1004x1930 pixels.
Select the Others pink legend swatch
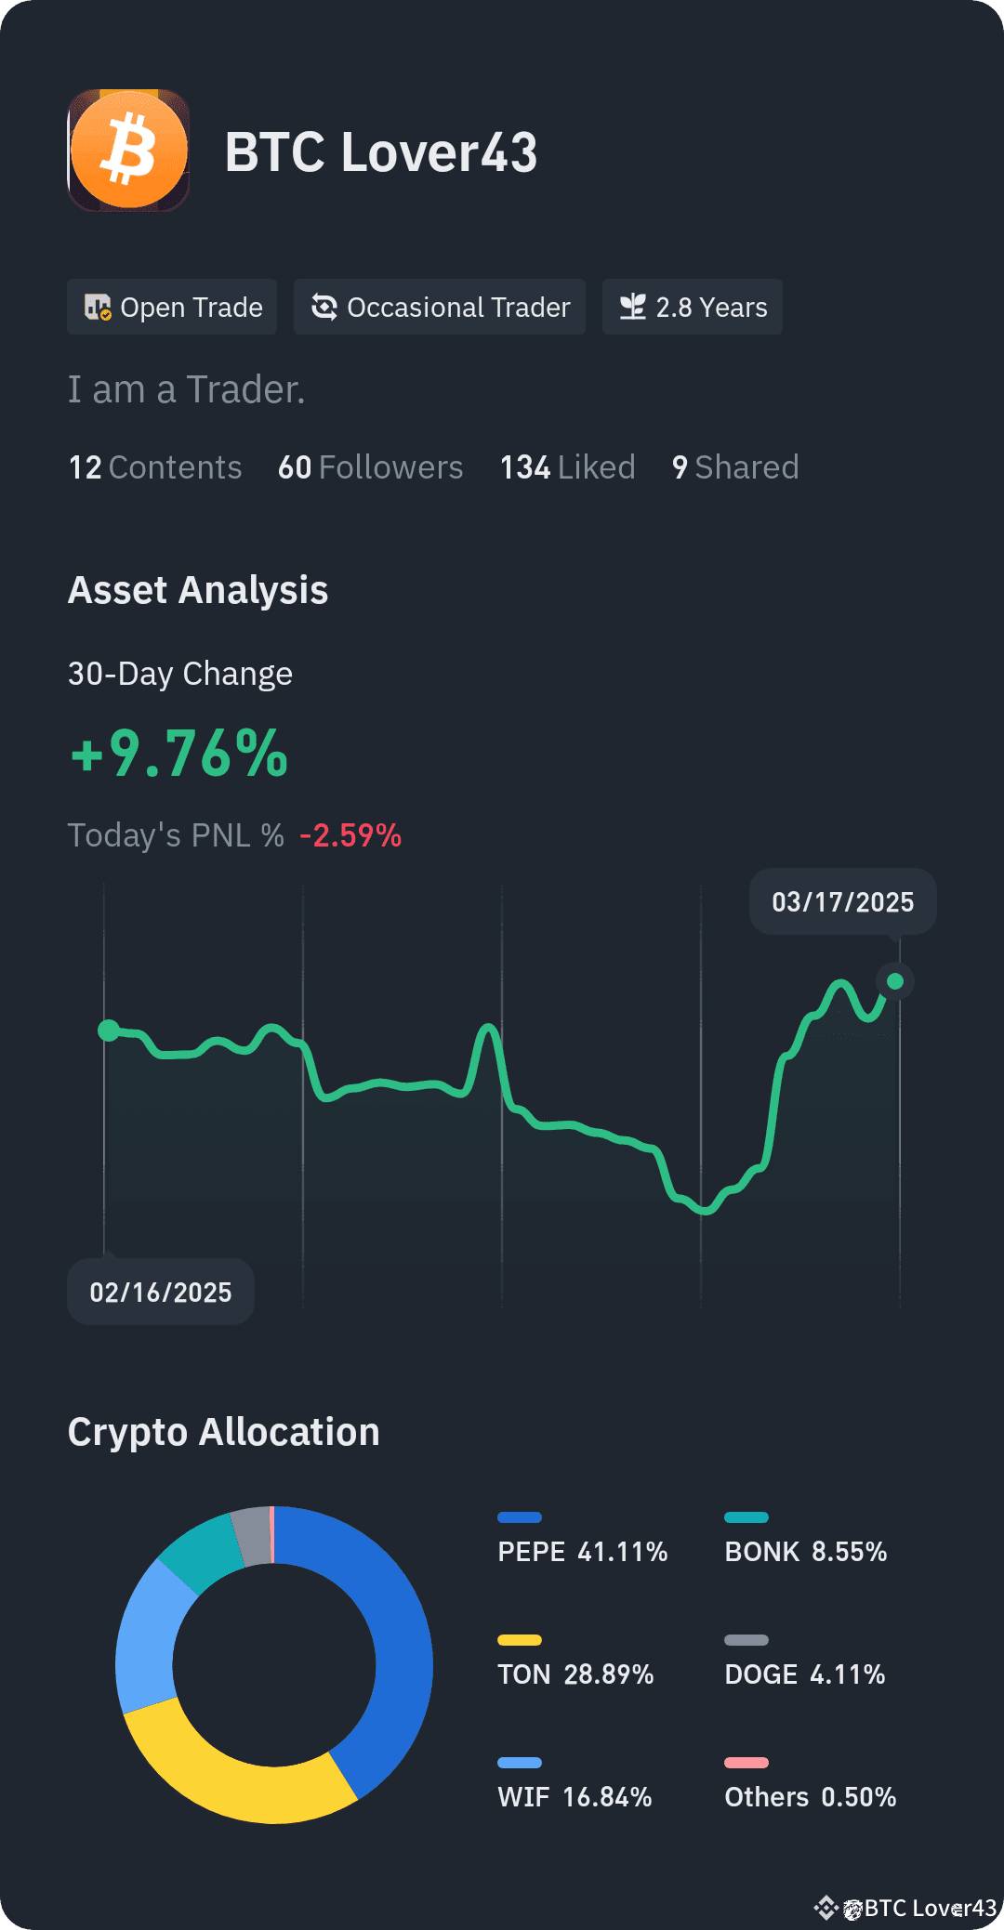pyautogui.click(x=746, y=1763)
